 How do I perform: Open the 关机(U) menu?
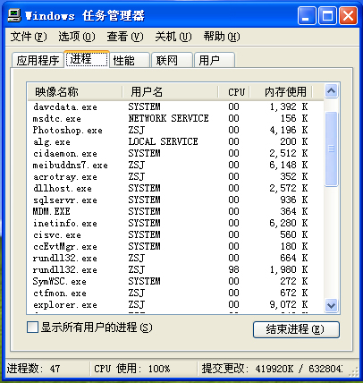click(x=173, y=37)
